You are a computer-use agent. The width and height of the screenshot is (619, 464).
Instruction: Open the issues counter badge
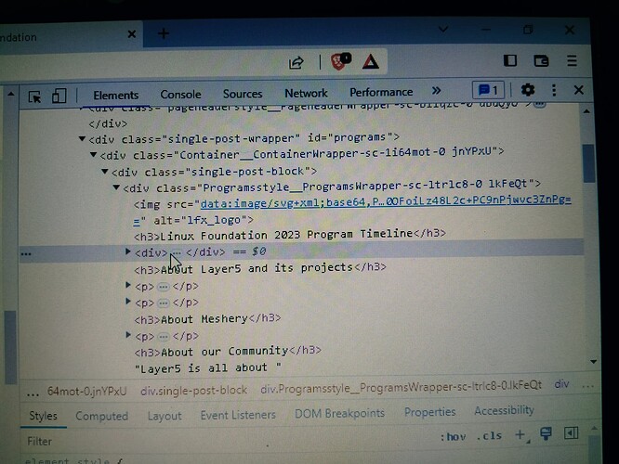tap(488, 90)
